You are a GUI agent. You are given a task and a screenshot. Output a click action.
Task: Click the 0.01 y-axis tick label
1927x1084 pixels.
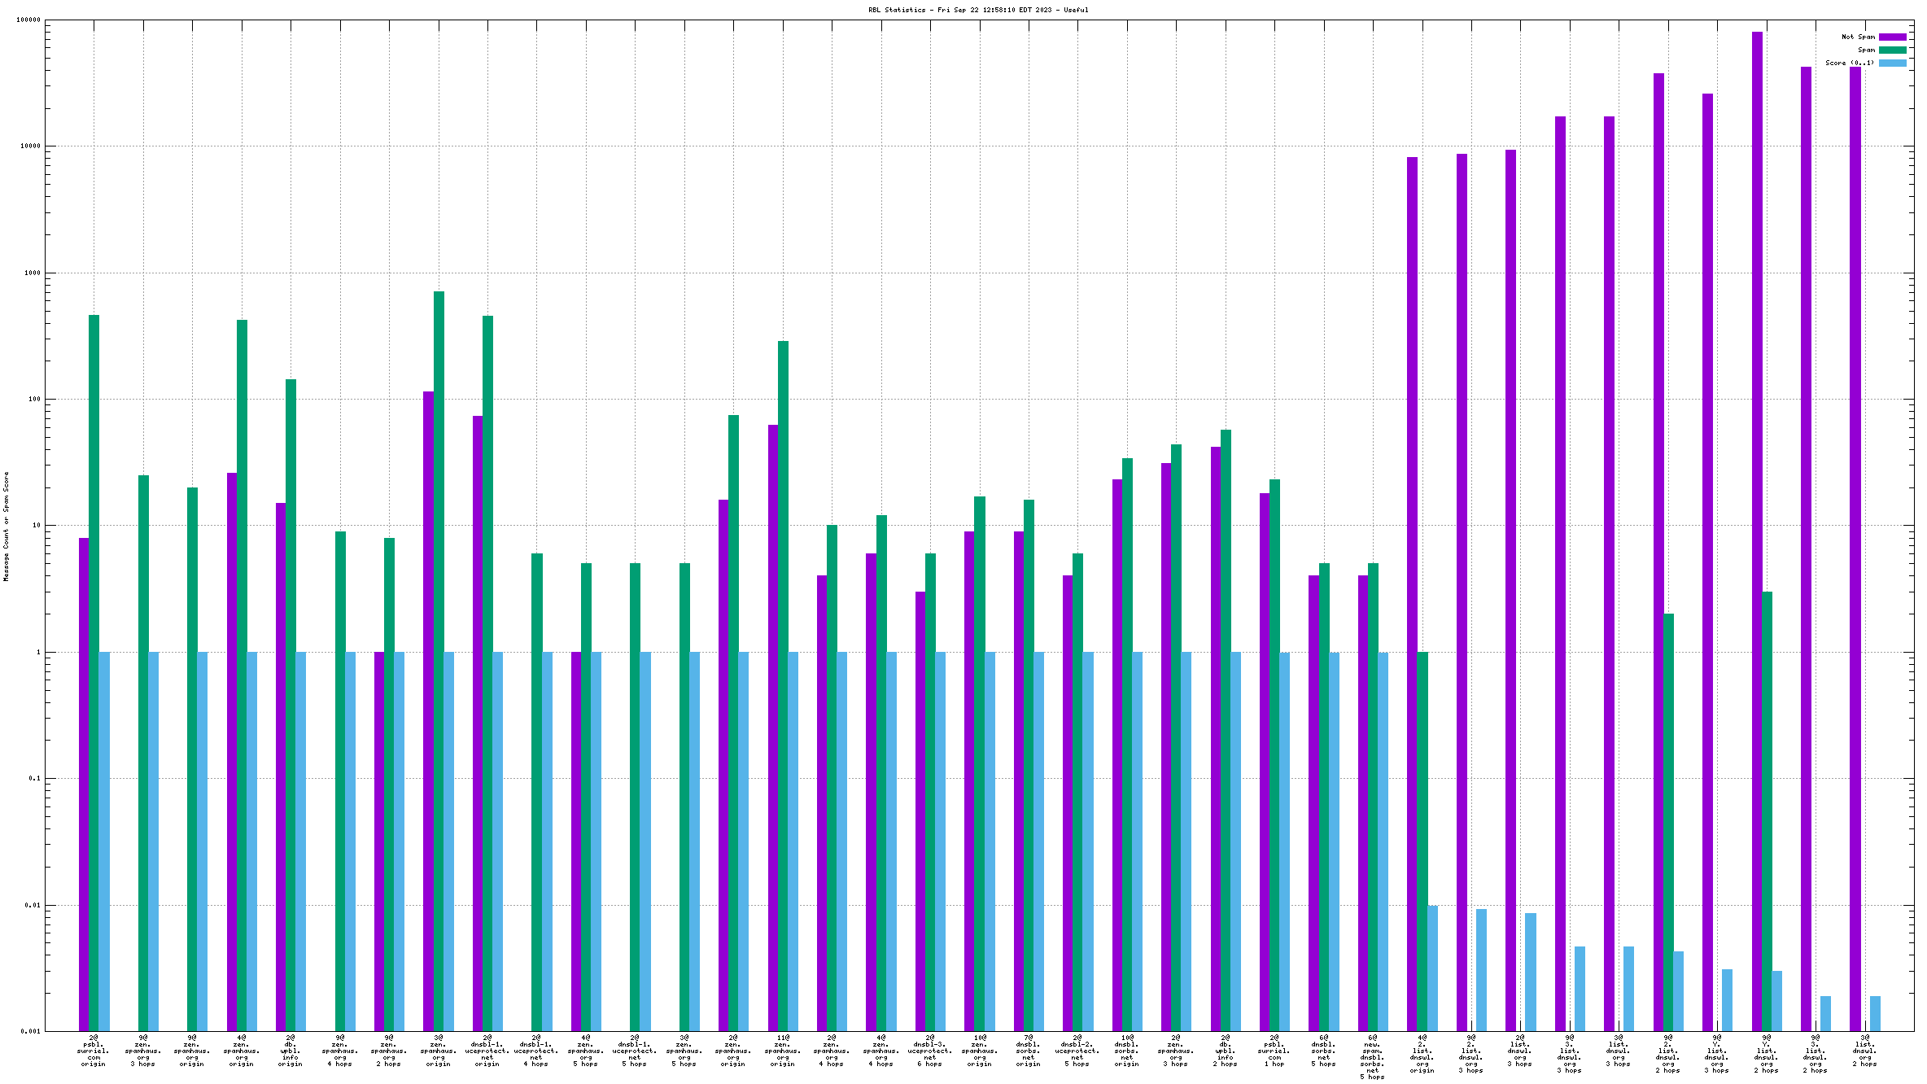pyautogui.click(x=33, y=905)
